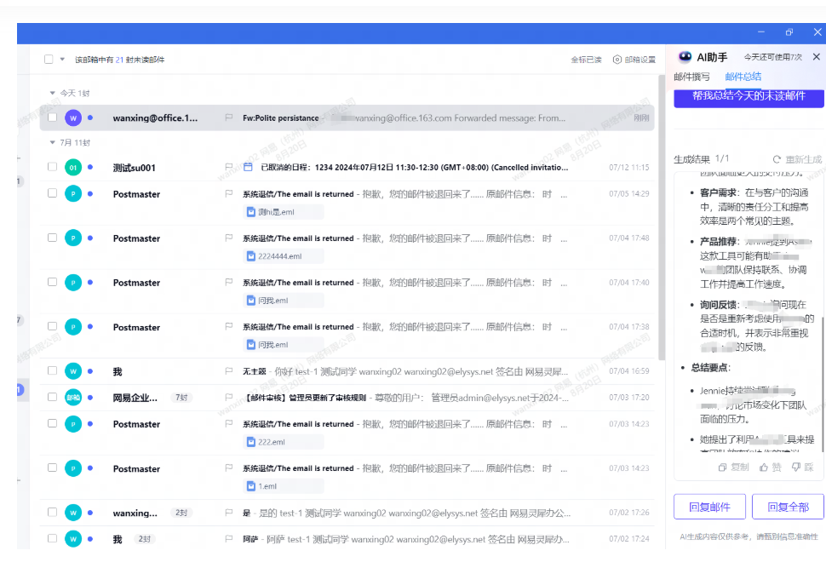This screenshot has width=826, height=562.
Task: Expand the 2封 thread from wanxing...
Action: tap(181, 513)
